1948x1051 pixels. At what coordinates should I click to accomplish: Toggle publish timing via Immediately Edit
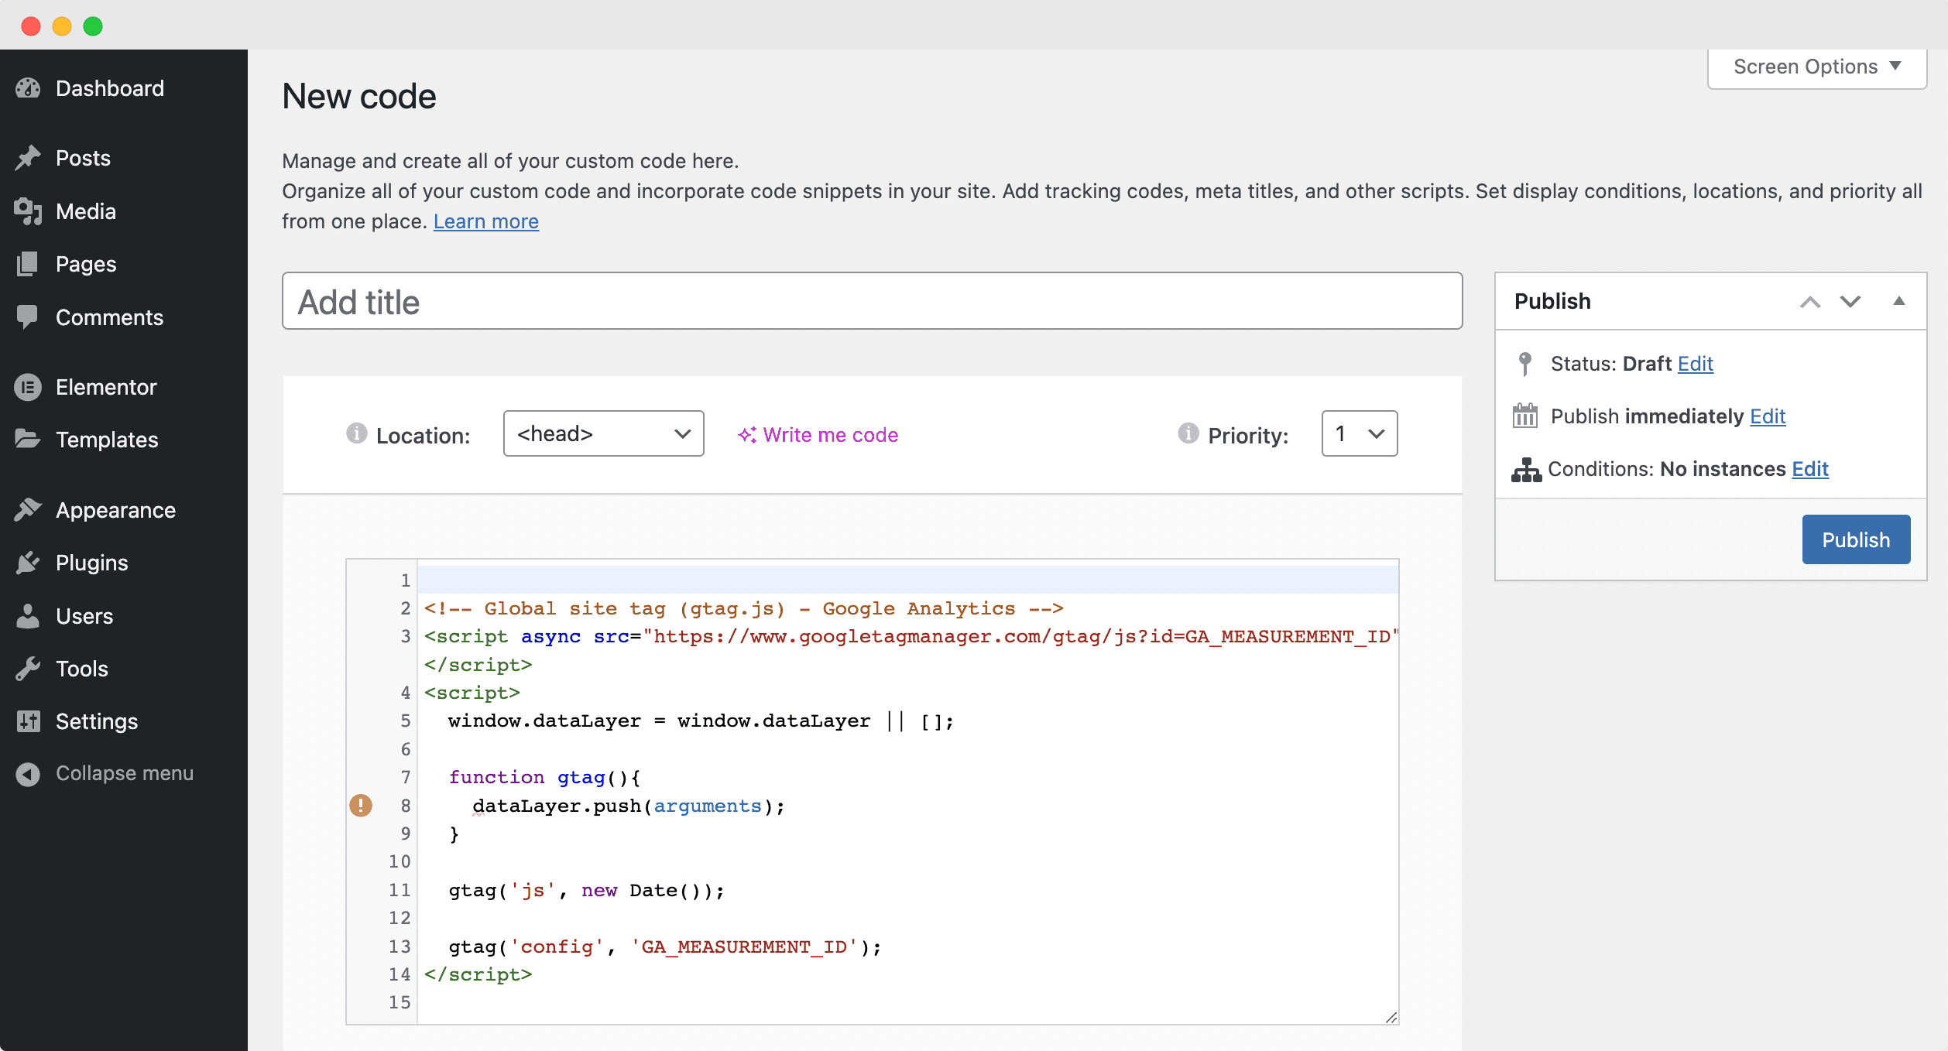click(x=1767, y=416)
